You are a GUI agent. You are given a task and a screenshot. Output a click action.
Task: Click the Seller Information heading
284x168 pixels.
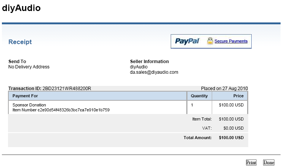coord(149,61)
